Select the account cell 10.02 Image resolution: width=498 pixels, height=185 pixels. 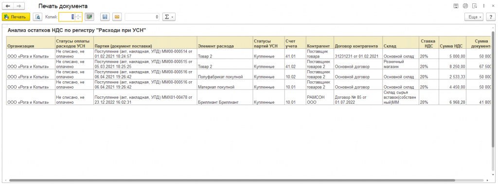pos(295,74)
